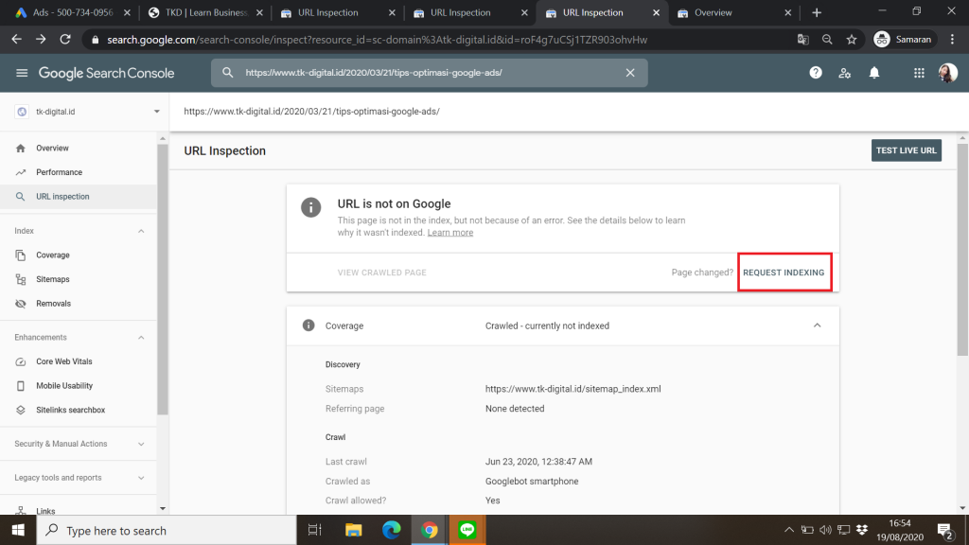The image size is (969, 545).
Task: Go back to the previous page
Action: tap(17, 40)
